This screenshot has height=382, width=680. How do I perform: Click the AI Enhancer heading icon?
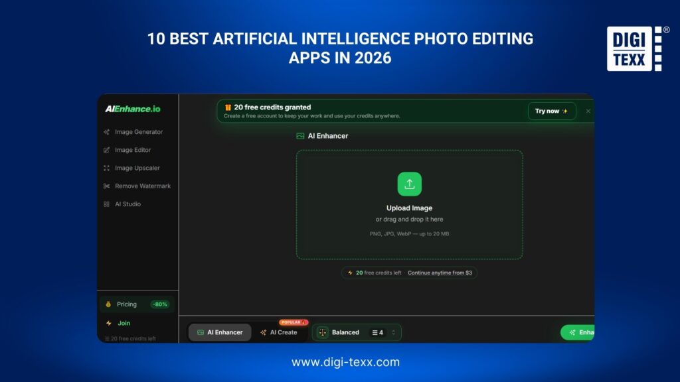tap(300, 136)
